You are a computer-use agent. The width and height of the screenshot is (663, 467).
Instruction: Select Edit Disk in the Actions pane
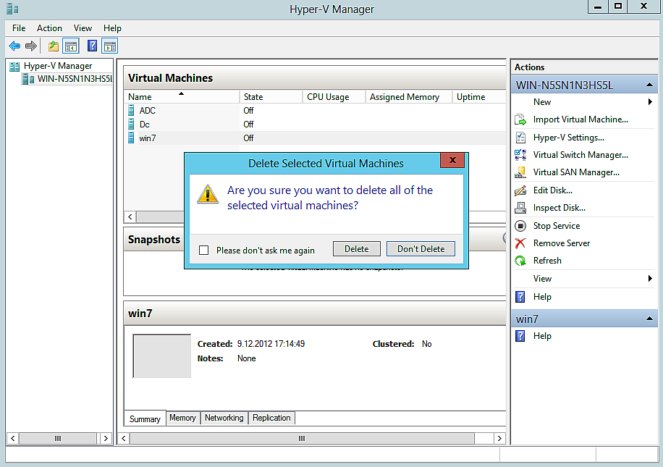pos(552,190)
